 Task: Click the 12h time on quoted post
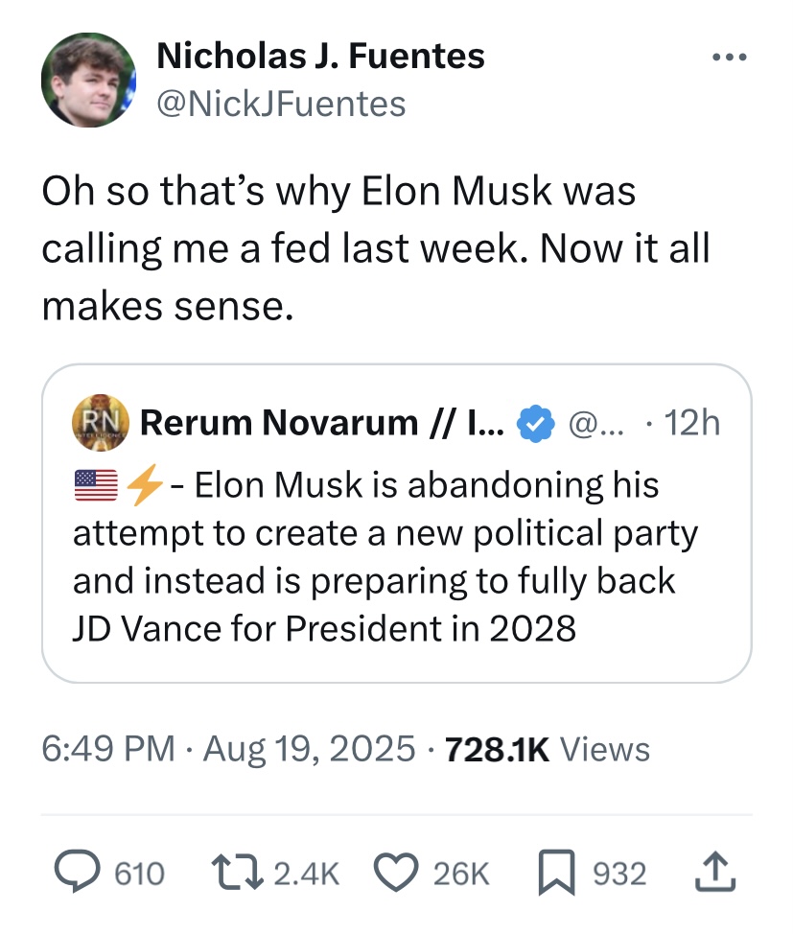coord(691,424)
